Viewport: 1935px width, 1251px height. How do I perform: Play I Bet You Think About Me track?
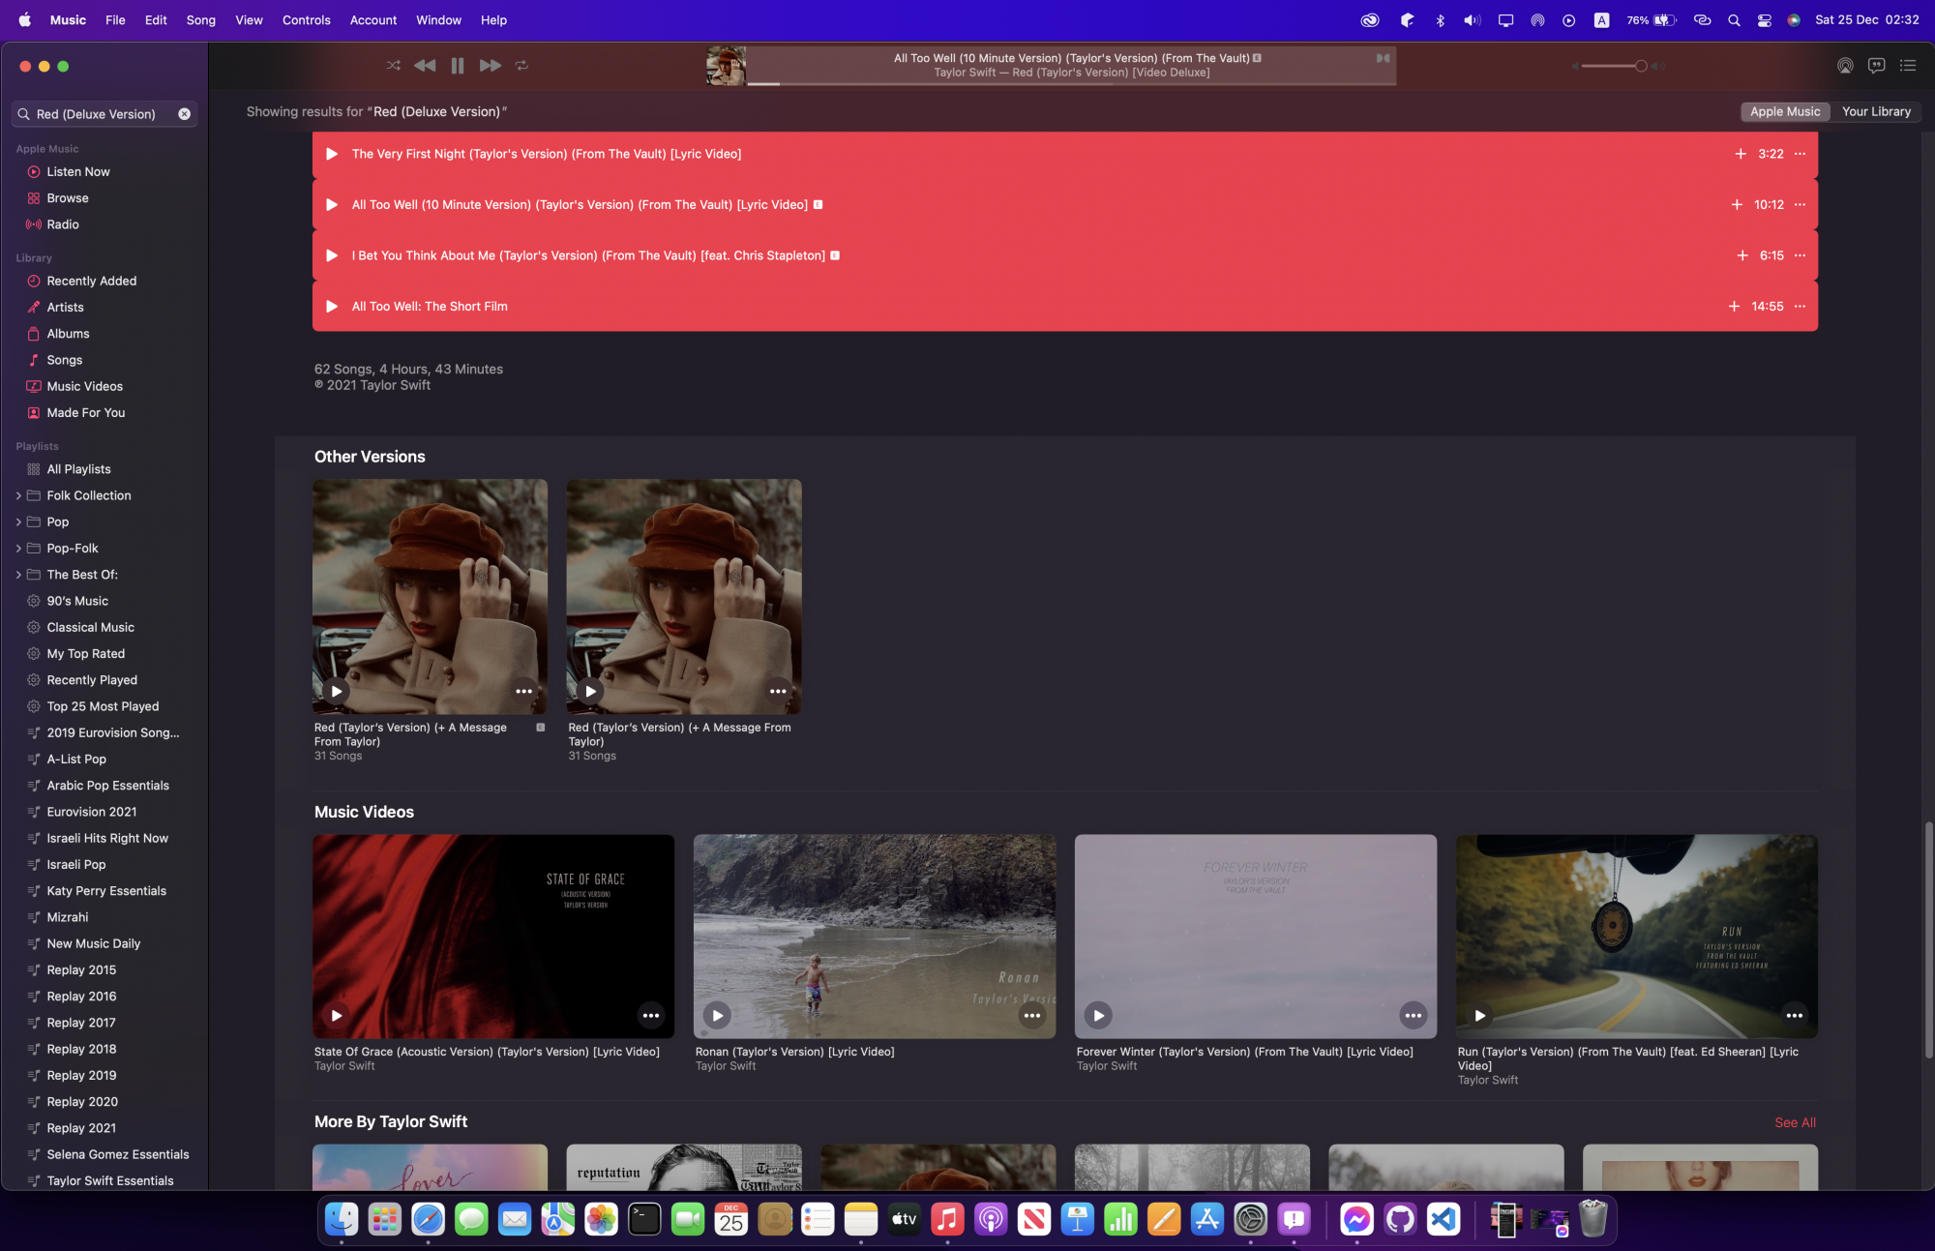coord(332,255)
